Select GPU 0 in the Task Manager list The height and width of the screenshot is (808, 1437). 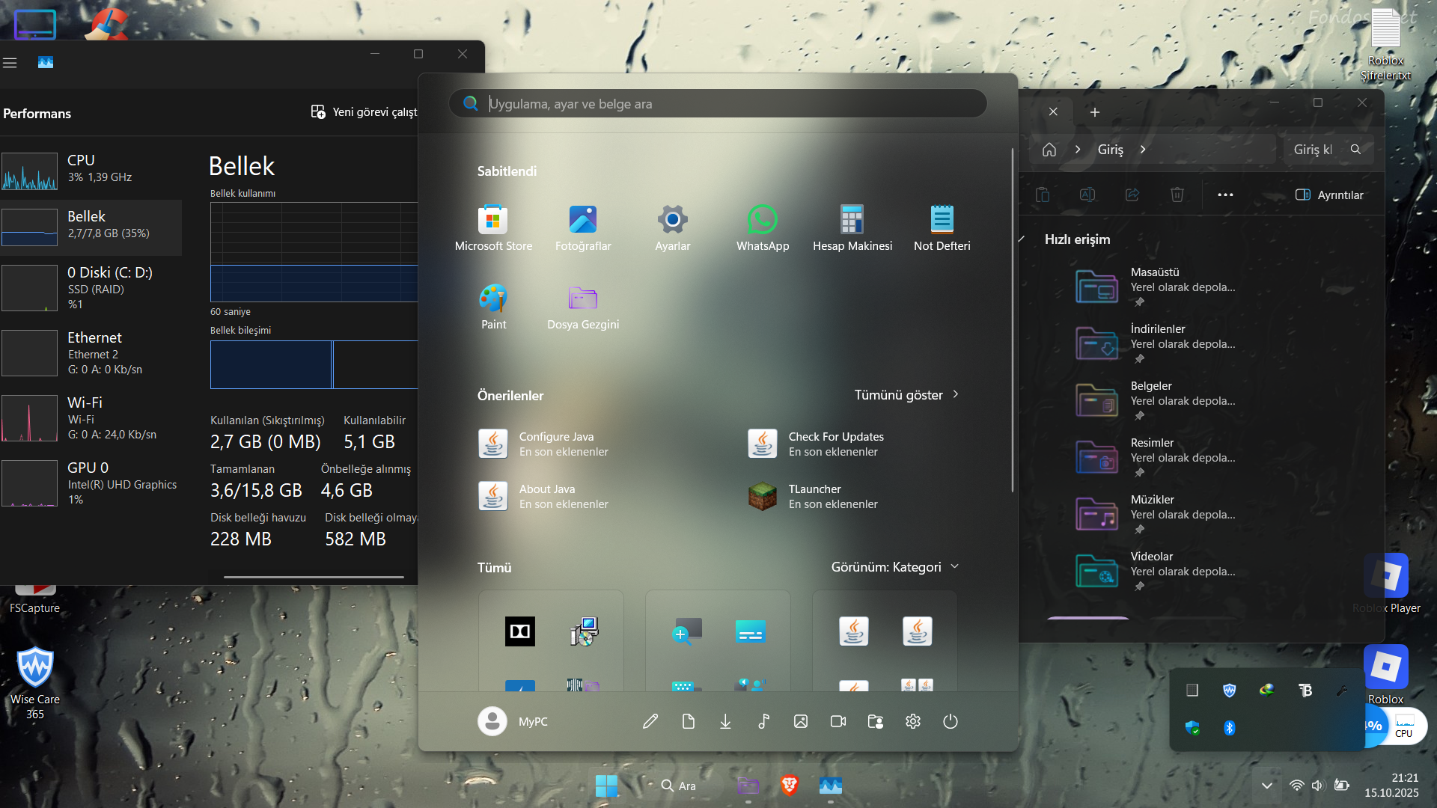coord(91,483)
